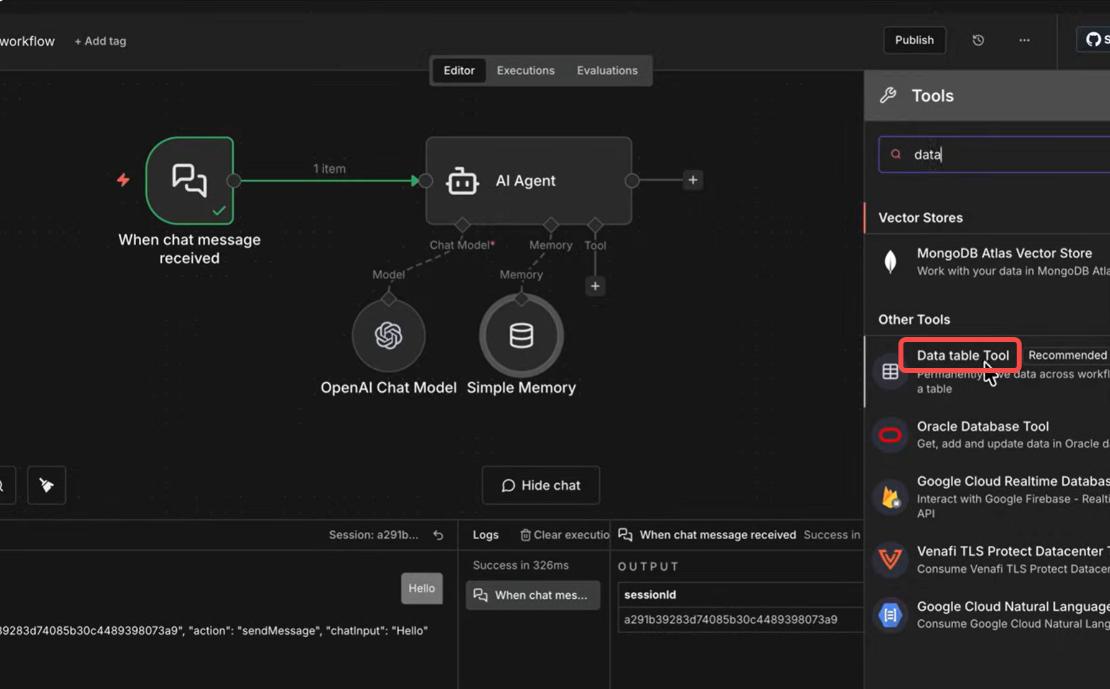
Task: Open the OpenAI Chat Model node
Action: coord(388,336)
